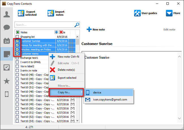Click note content scroll up arrow

click(x=179, y=57)
